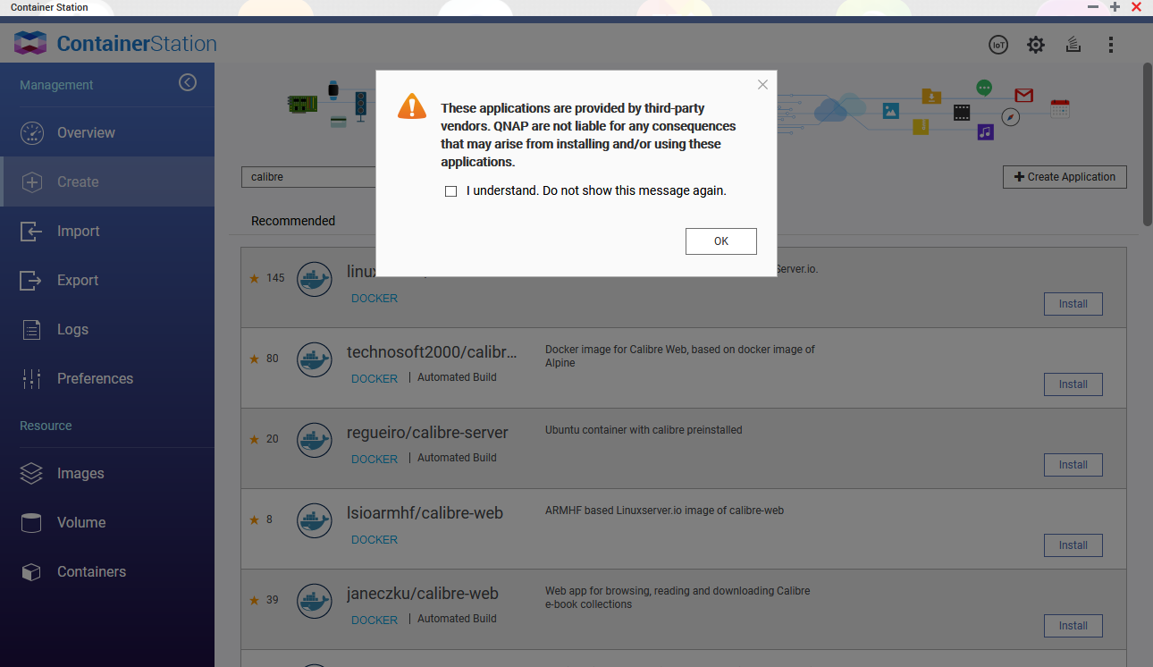Click the Images layers icon
1153x667 pixels.
tap(31, 473)
